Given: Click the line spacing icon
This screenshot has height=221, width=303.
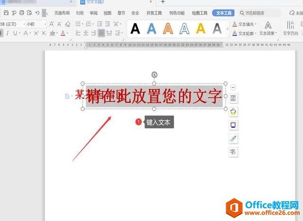Looking at the screenshot, I should [x=118, y=33].
